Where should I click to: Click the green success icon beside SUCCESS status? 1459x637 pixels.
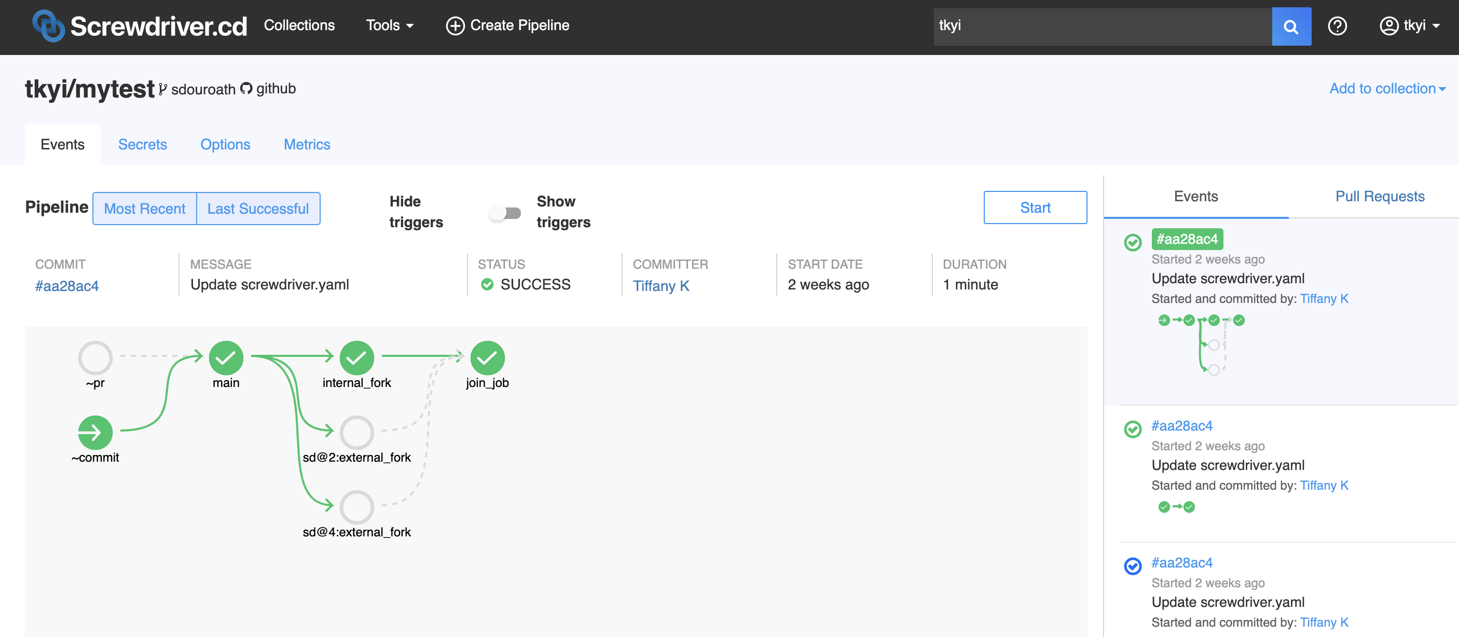487,284
